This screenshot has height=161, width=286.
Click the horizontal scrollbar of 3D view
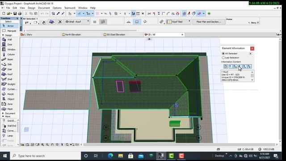click(179, 144)
